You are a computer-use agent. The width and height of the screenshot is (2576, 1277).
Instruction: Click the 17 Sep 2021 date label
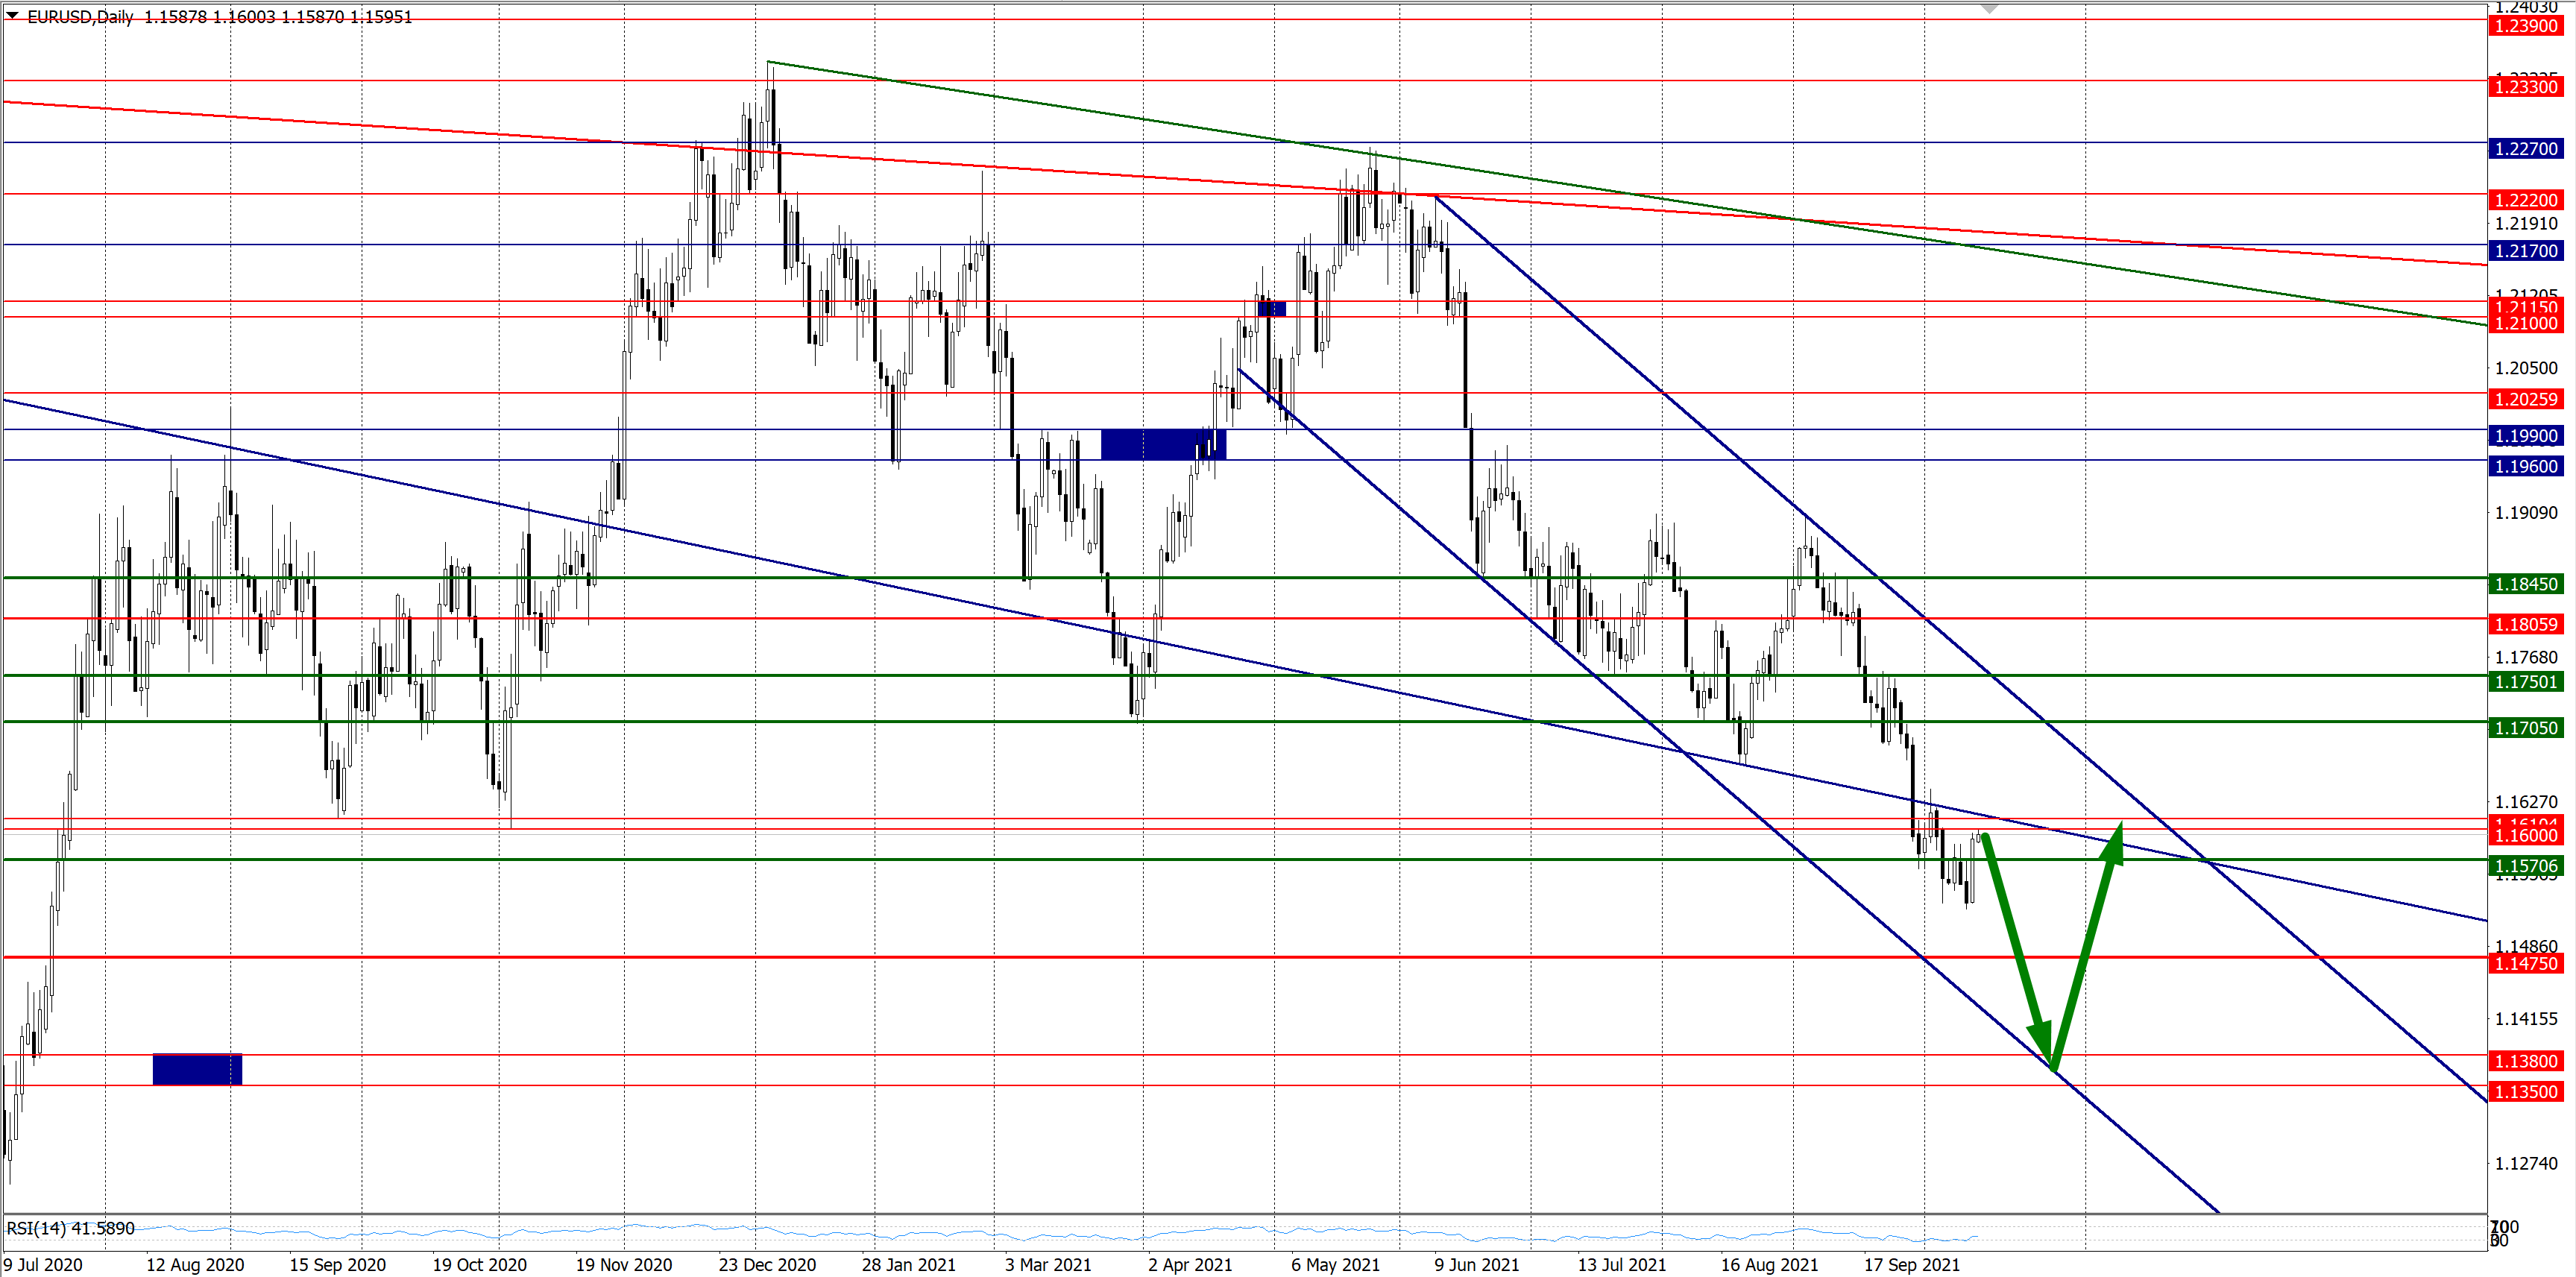pyautogui.click(x=1911, y=1265)
